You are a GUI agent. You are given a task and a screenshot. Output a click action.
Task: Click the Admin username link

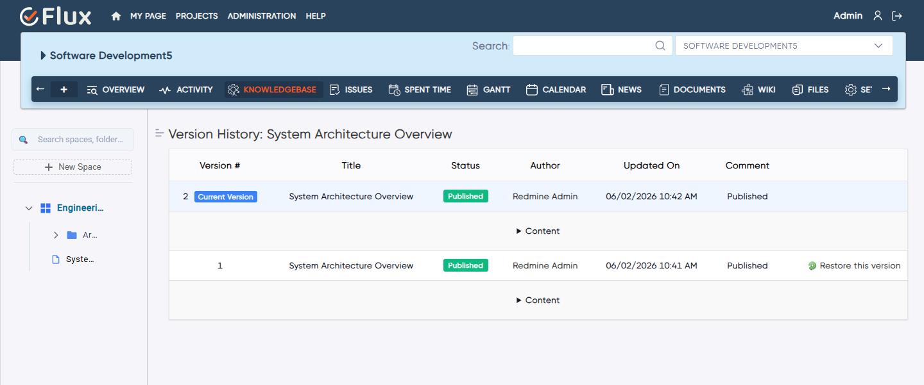[848, 16]
